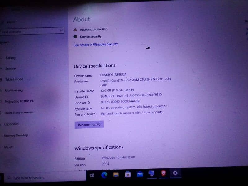This screenshot has width=248, height=186.
Task: Click the search magnifier in Find a setting
Action: [x=61, y=30]
